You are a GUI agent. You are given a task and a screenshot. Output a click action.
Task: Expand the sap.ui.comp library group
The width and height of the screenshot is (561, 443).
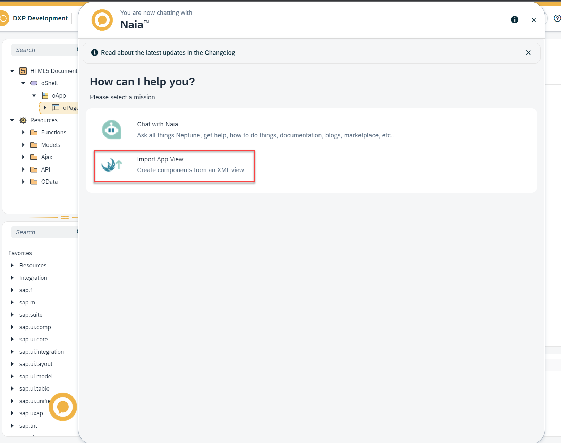[12, 327]
